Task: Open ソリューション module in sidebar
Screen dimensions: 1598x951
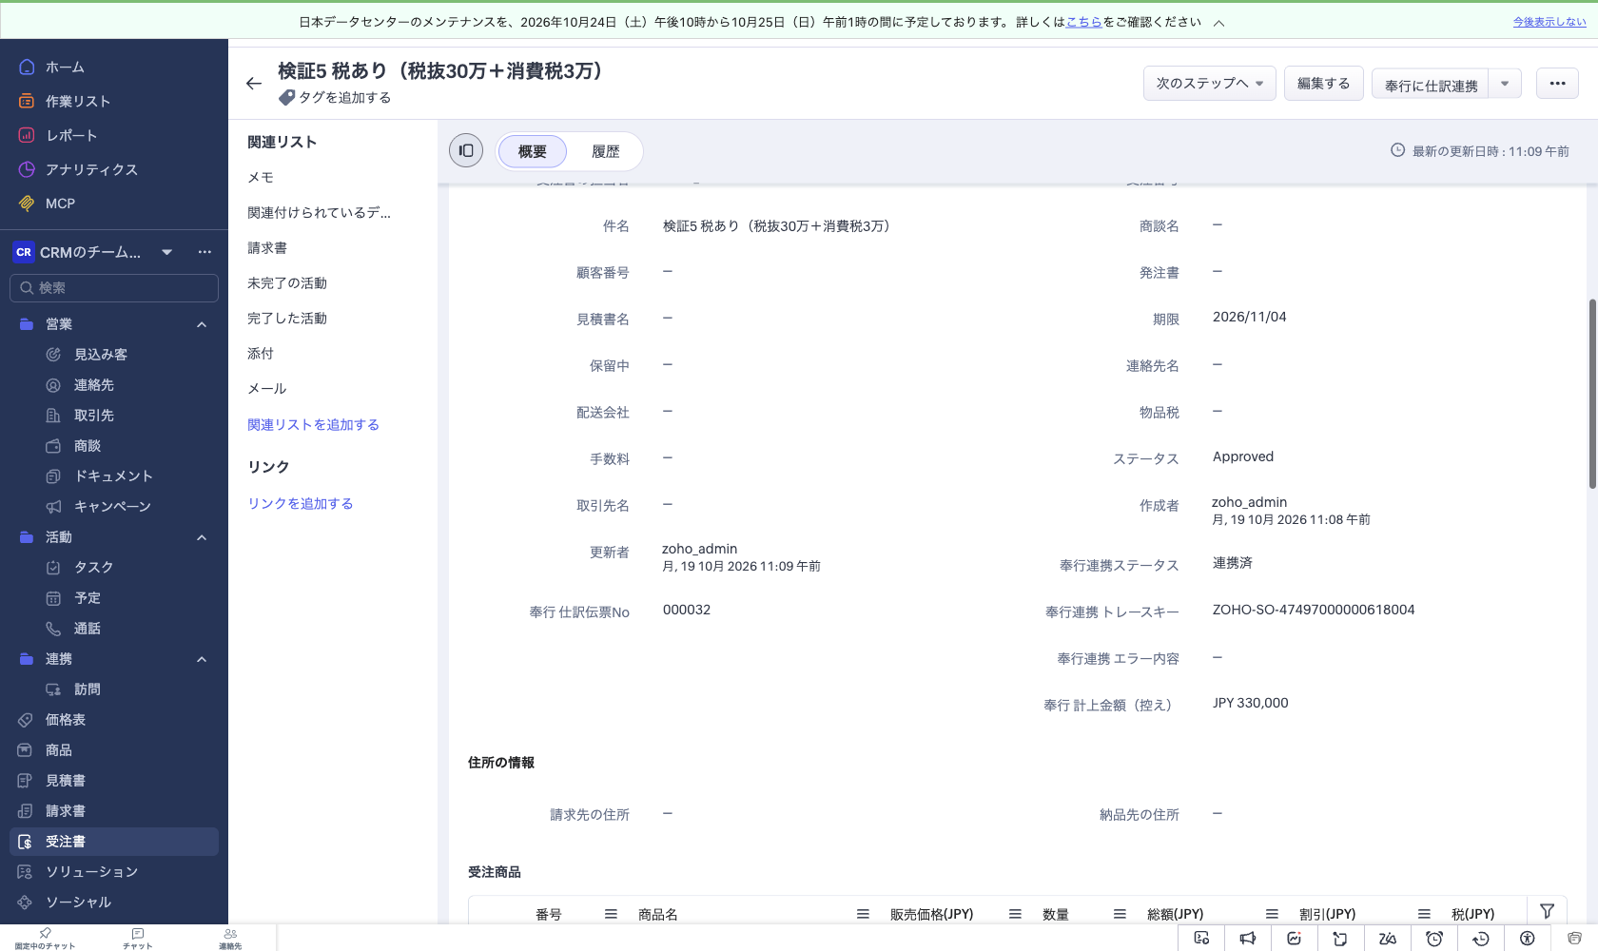Action: (91, 872)
